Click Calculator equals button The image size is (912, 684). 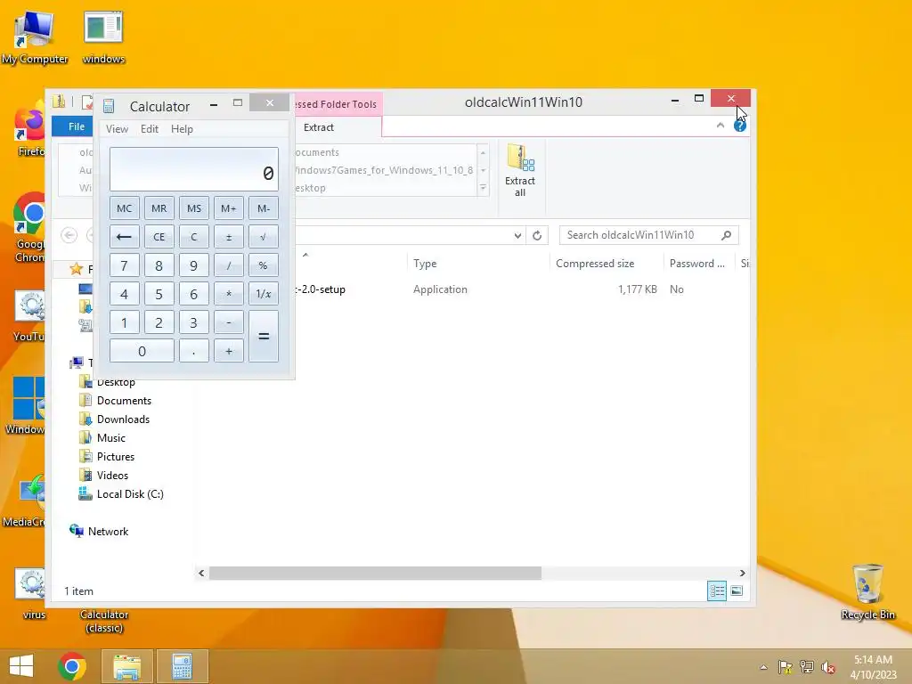(x=264, y=336)
